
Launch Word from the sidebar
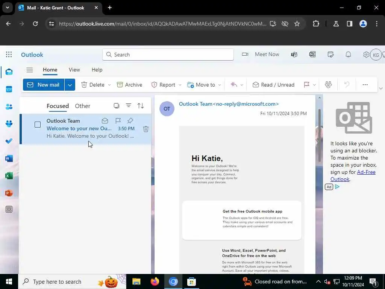[x=9, y=158]
